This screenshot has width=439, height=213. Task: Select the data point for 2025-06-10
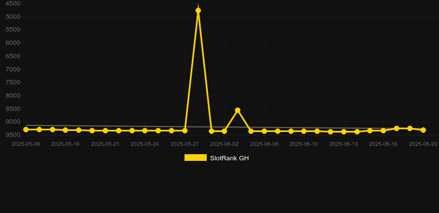coord(304,131)
